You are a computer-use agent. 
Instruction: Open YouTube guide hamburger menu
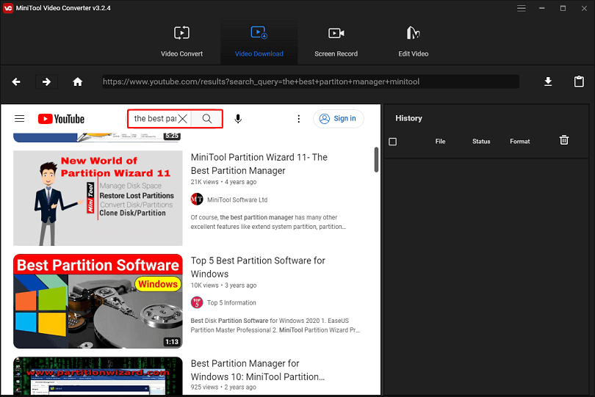click(19, 119)
